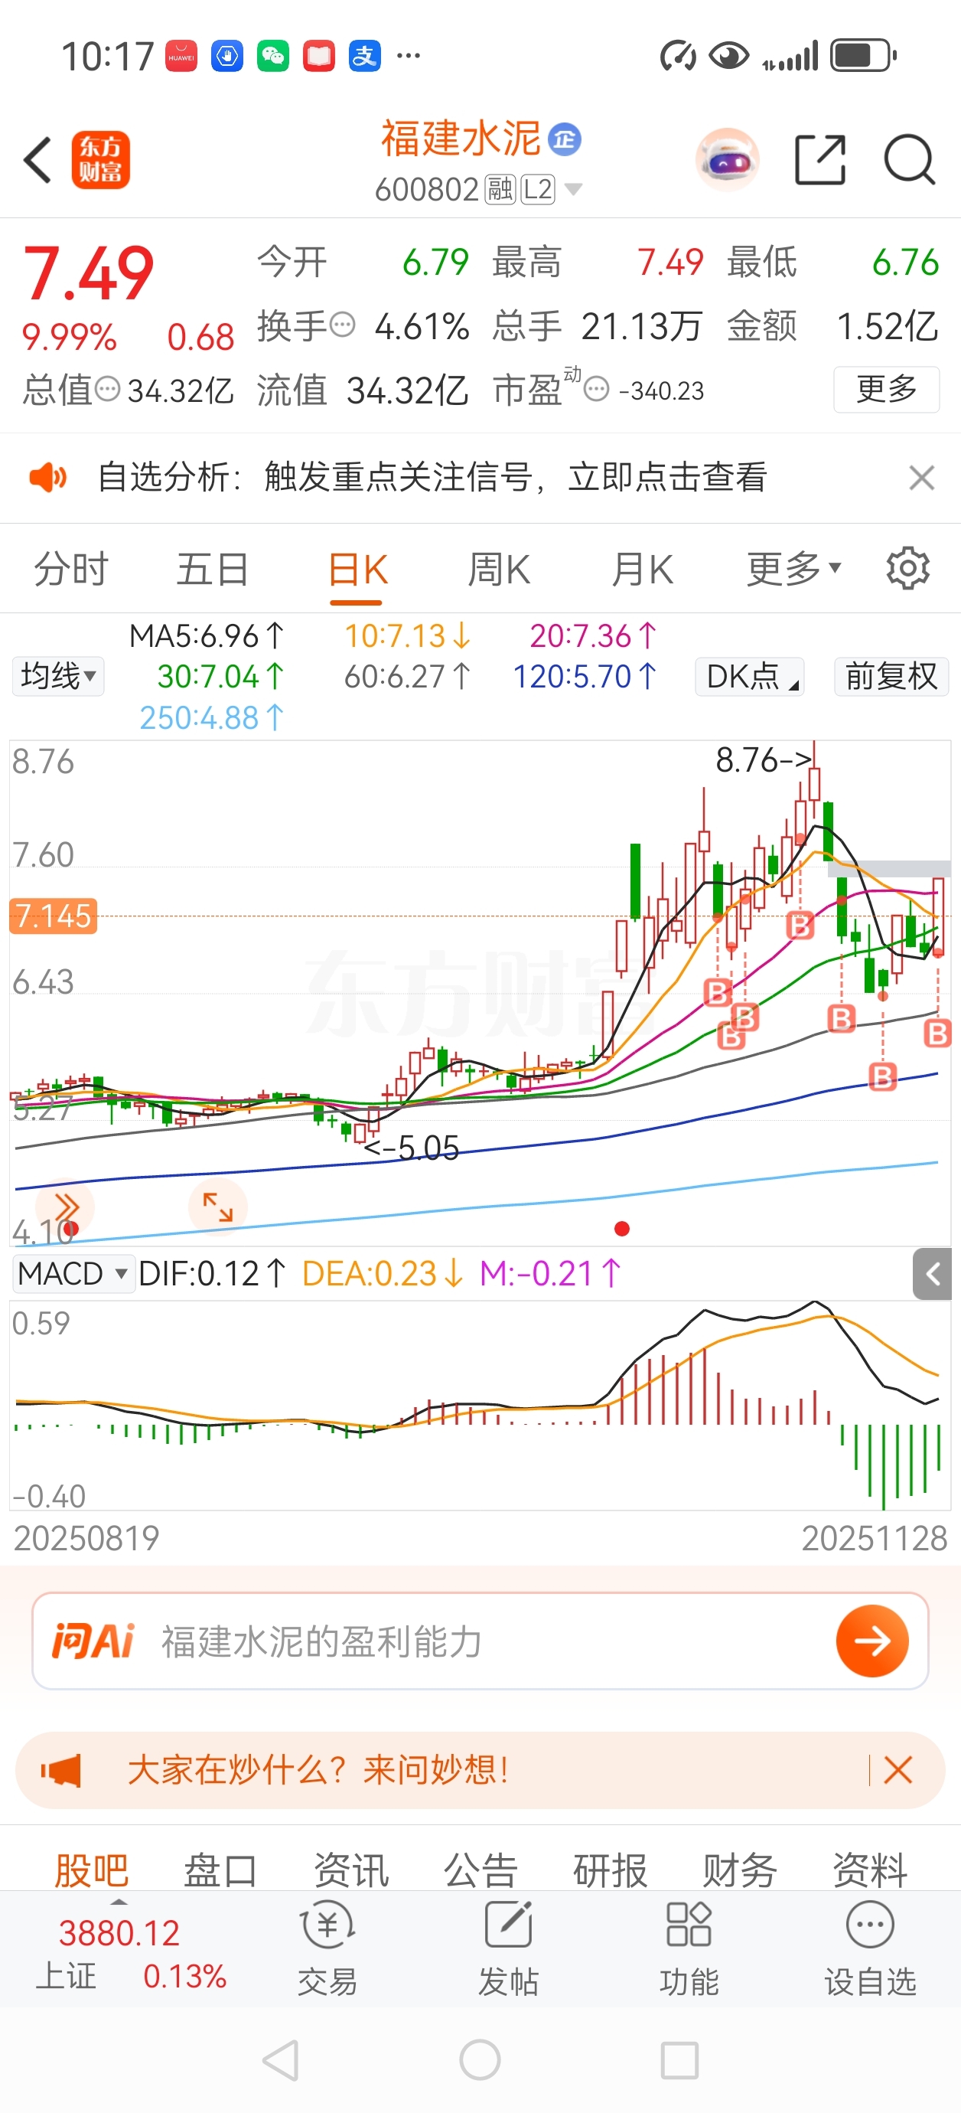Viewport: 961px width, 2113px height.
Task: Switch to 五日 chart tab
Action: pyautogui.click(x=213, y=570)
